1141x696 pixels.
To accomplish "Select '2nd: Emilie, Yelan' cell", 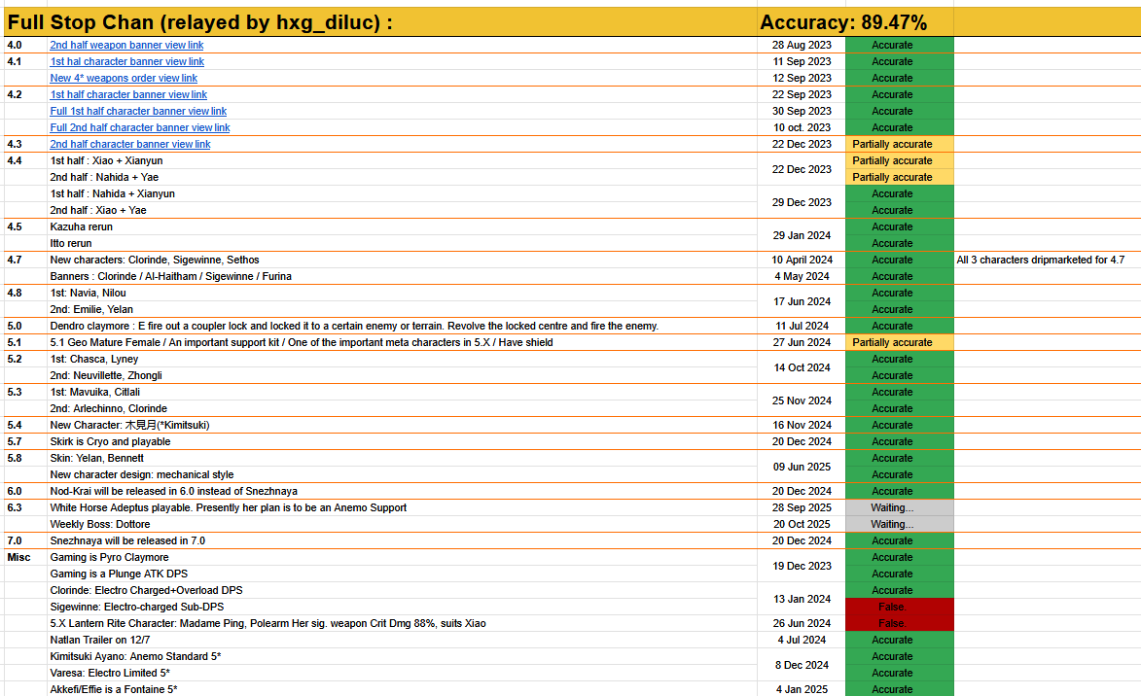I will click(402, 310).
